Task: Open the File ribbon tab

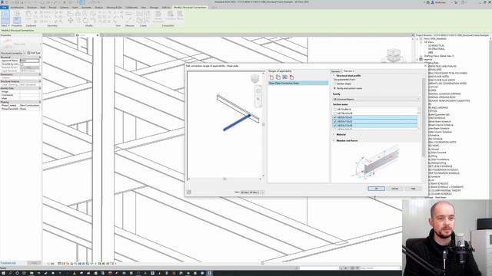Action: click(5, 7)
